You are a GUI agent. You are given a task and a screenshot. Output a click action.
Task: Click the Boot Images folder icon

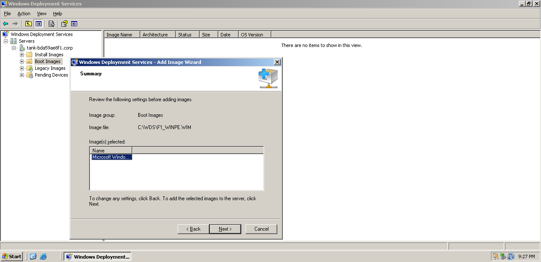pyautogui.click(x=29, y=61)
